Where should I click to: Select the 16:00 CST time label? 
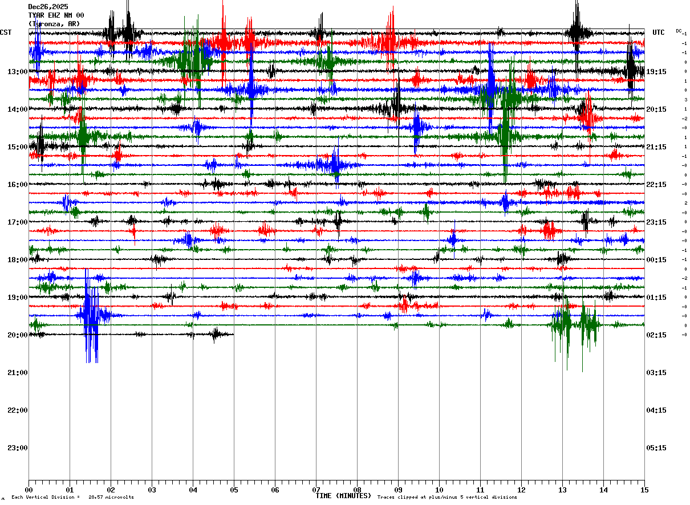pyautogui.click(x=17, y=185)
